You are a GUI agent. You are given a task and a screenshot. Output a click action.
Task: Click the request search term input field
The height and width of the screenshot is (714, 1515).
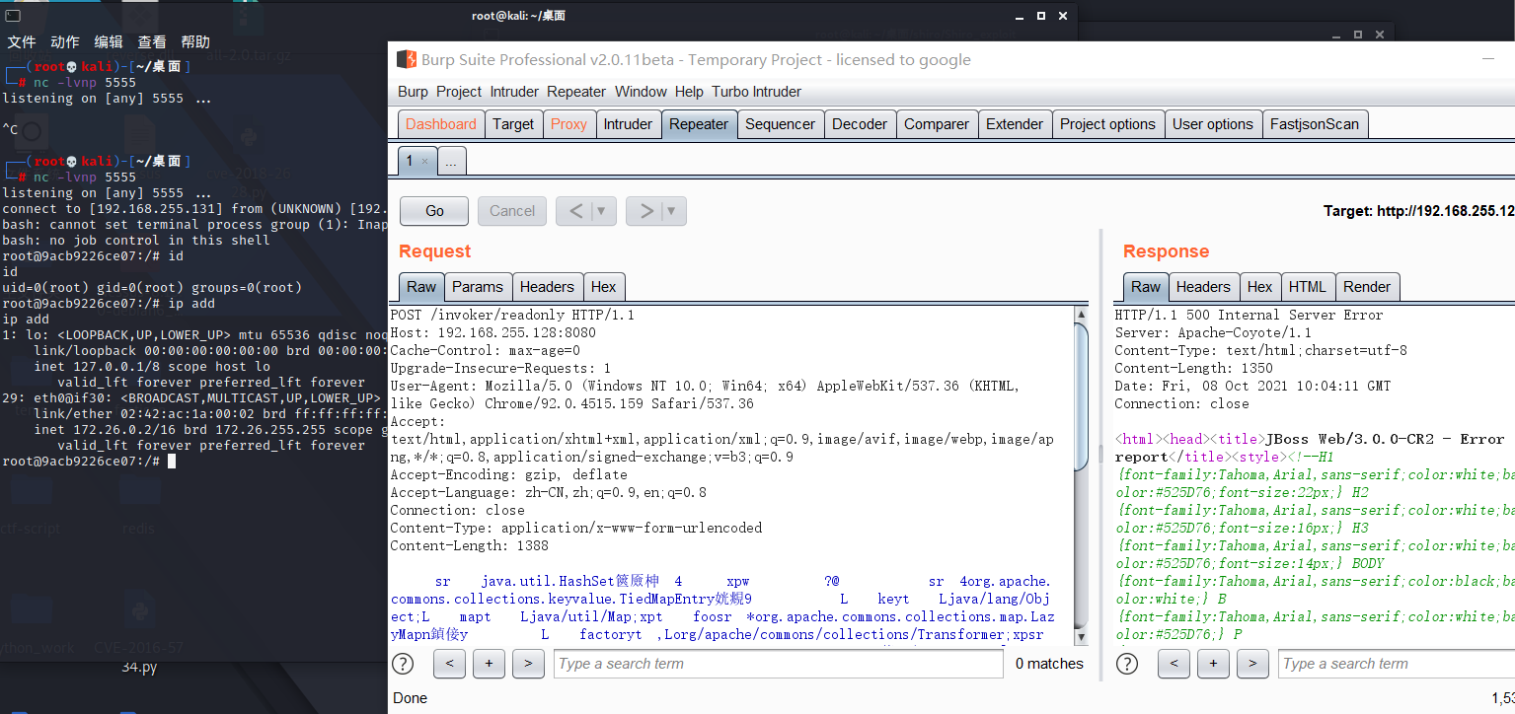(778, 664)
